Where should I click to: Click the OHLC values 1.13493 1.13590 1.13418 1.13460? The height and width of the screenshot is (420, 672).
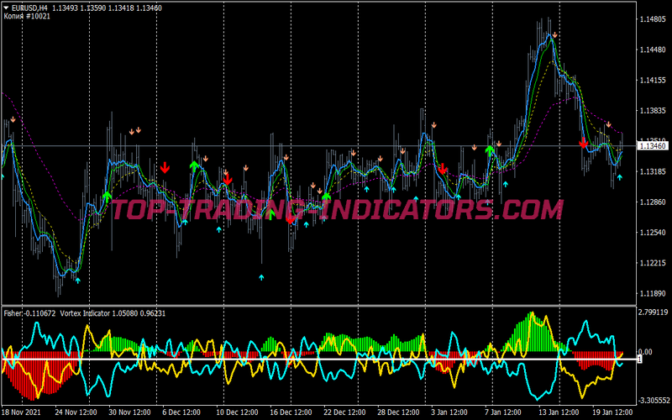click(x=107, y=8)
